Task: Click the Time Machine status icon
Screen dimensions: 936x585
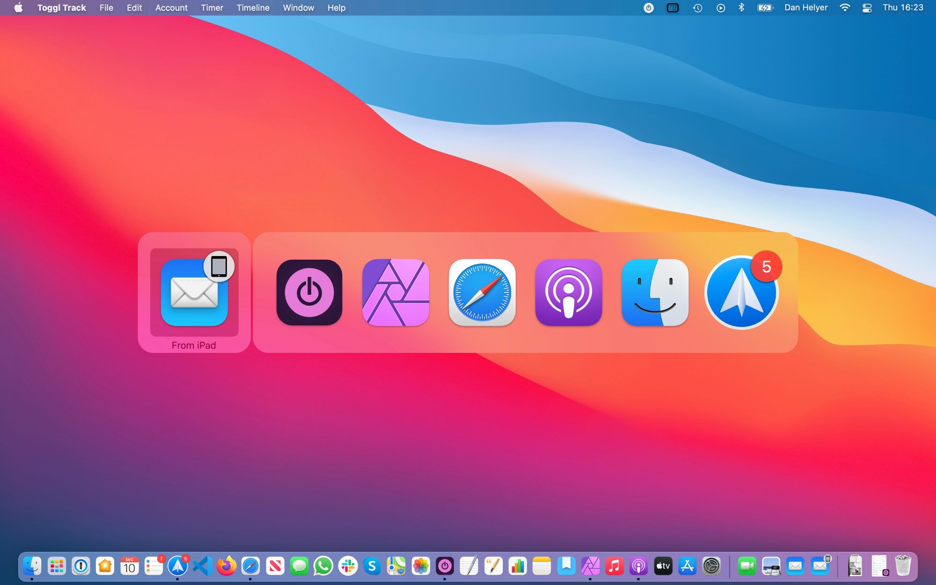Action: pos(697,7)
